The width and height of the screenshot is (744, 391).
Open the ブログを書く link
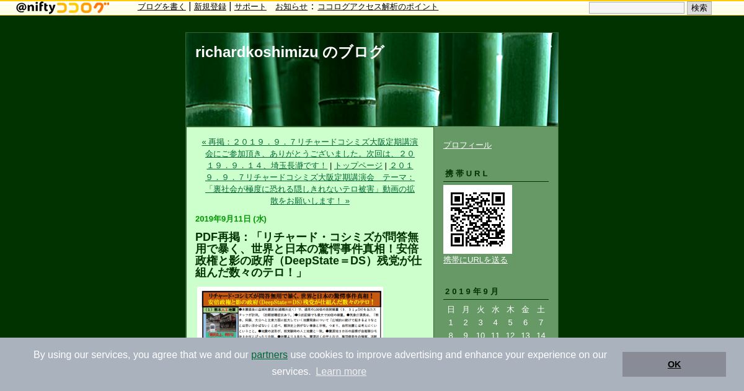[x=162, y=7]
